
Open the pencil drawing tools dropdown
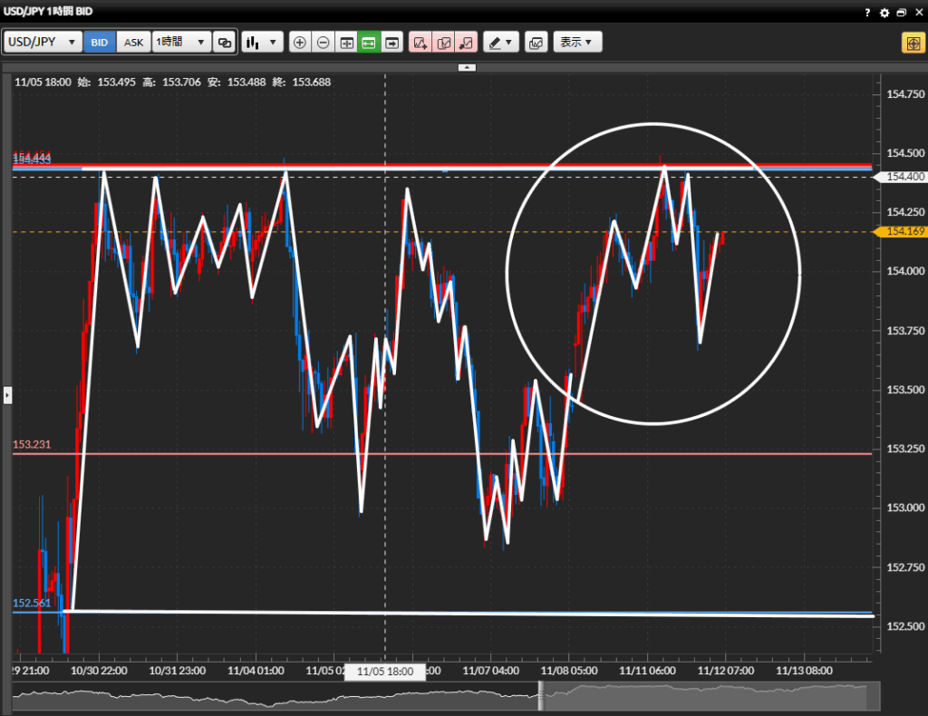tap(500, 43)
